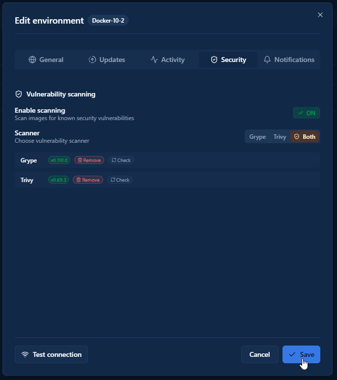Select the Both scanner option
Image resolution: width=337 pixels, height=380 pixels.
pyautogui.click(x=305, y=137)
